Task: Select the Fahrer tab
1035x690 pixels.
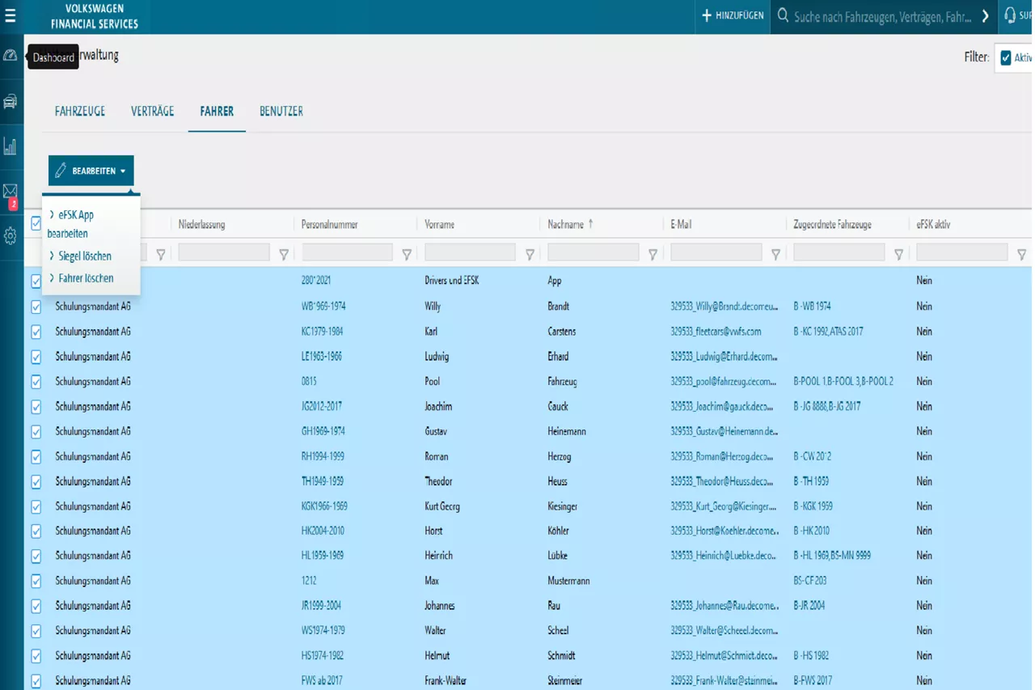Action: coord(217,112)
